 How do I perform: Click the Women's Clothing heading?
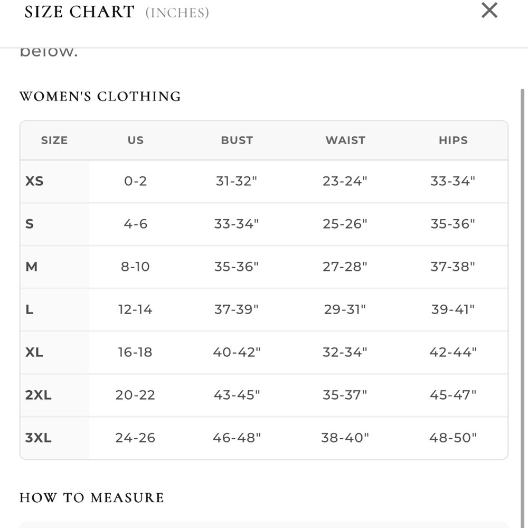click(100, 96)
